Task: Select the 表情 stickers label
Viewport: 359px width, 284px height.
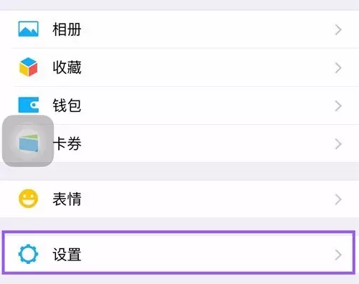Action: click(x=67, y=199)
